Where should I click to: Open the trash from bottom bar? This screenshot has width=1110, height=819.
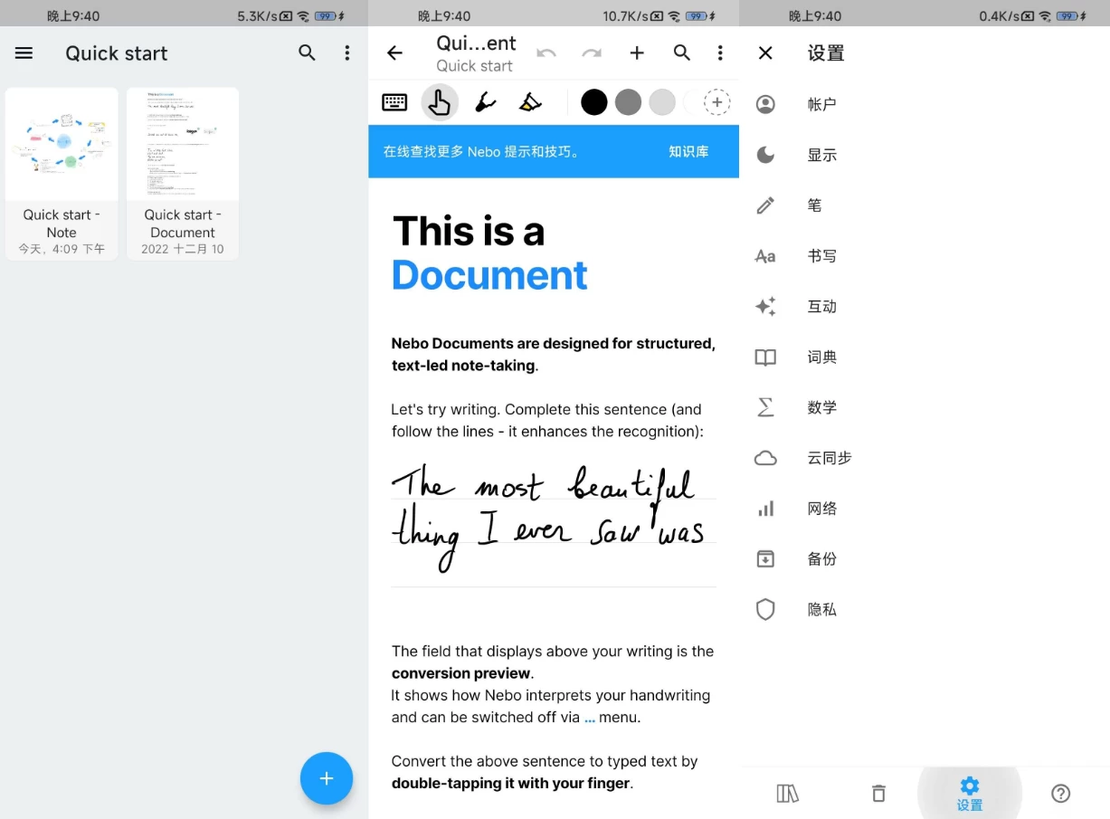(878, 793)
